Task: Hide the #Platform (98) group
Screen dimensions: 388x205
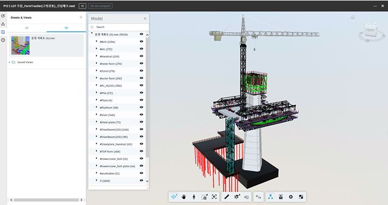Action: click(x=142, y=107)
